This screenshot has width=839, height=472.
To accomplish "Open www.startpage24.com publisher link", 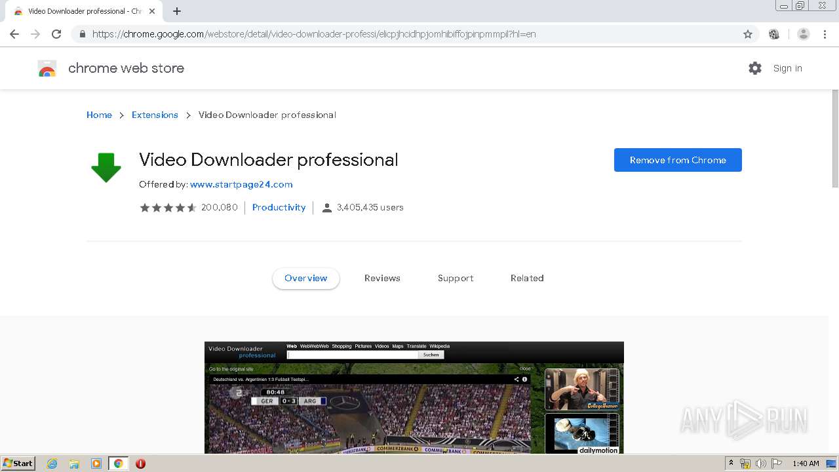I will 241,185.
